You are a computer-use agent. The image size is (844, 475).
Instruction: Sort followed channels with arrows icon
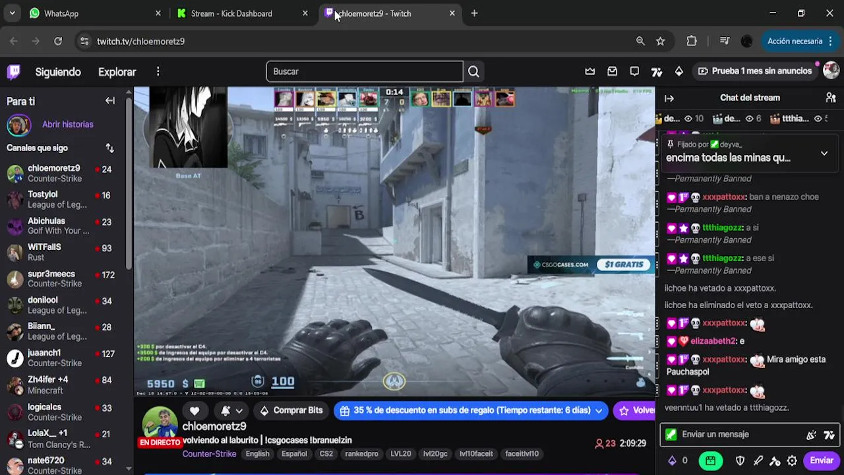tap(110, 148)
